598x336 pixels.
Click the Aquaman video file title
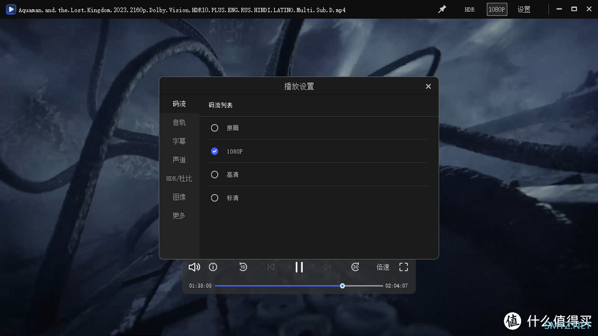(182, 10)
